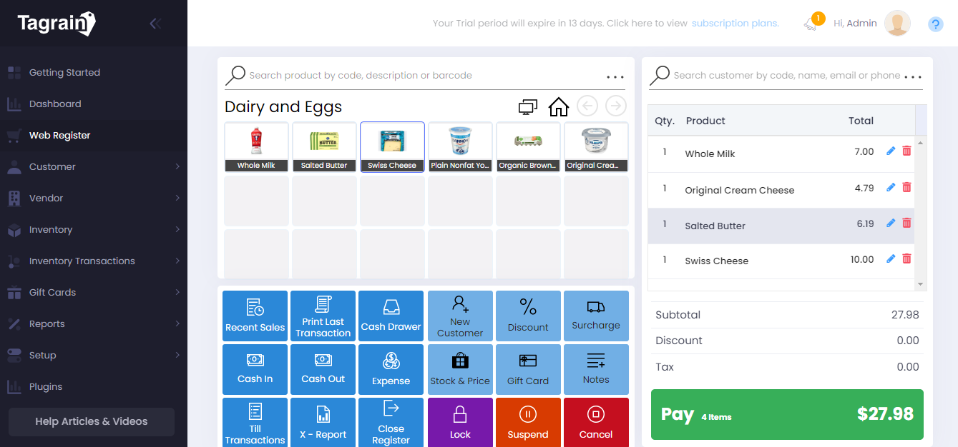Expand the Inventory sidebar menu
The image size is (958, 447).
pyautogui.click(x=93, y=229)
